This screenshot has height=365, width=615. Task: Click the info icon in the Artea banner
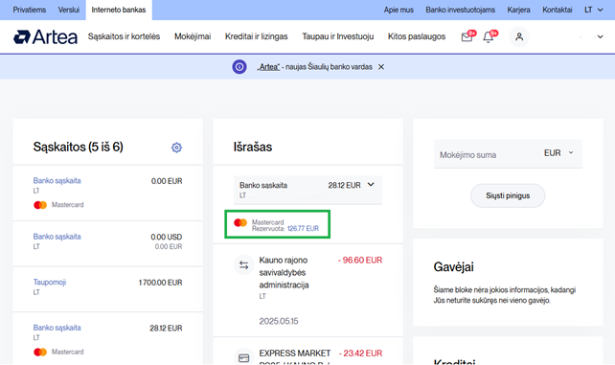pos(239,67)
